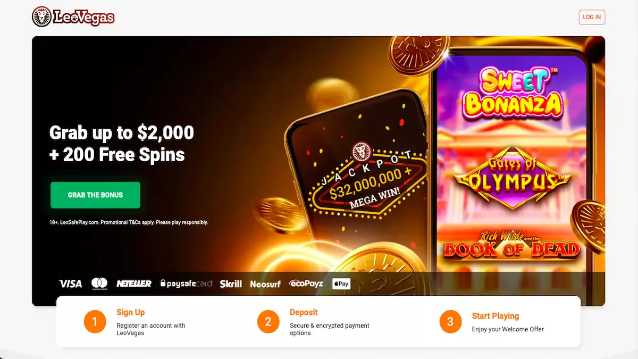Click the orange step 1 circle
638x359 pixels.
pyautogui.click(x=95, y=322)
